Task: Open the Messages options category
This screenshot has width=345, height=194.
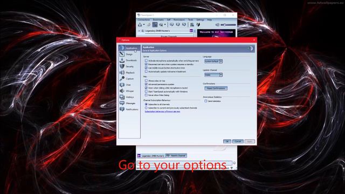Action: [129, 103]
